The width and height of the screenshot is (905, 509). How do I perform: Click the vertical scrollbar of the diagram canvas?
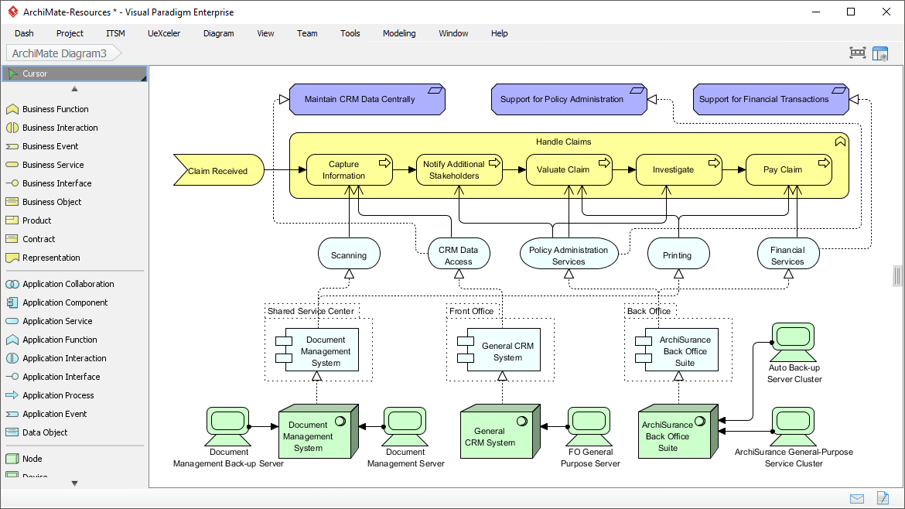pos(897,275)
